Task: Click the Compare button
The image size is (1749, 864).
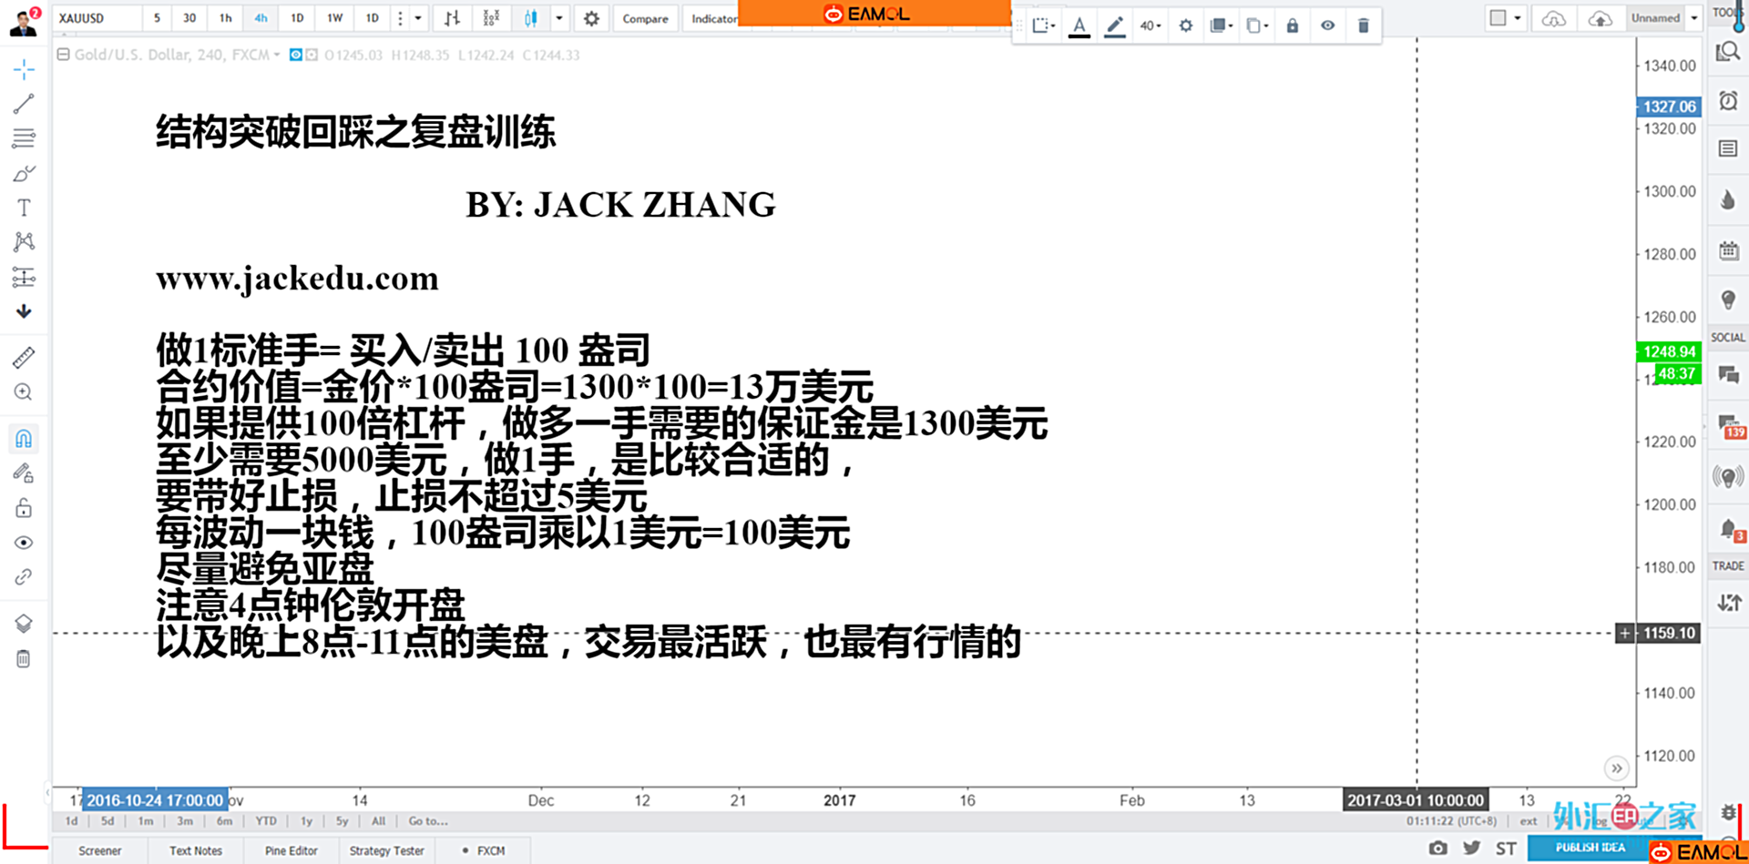Action: pos(645,18)
